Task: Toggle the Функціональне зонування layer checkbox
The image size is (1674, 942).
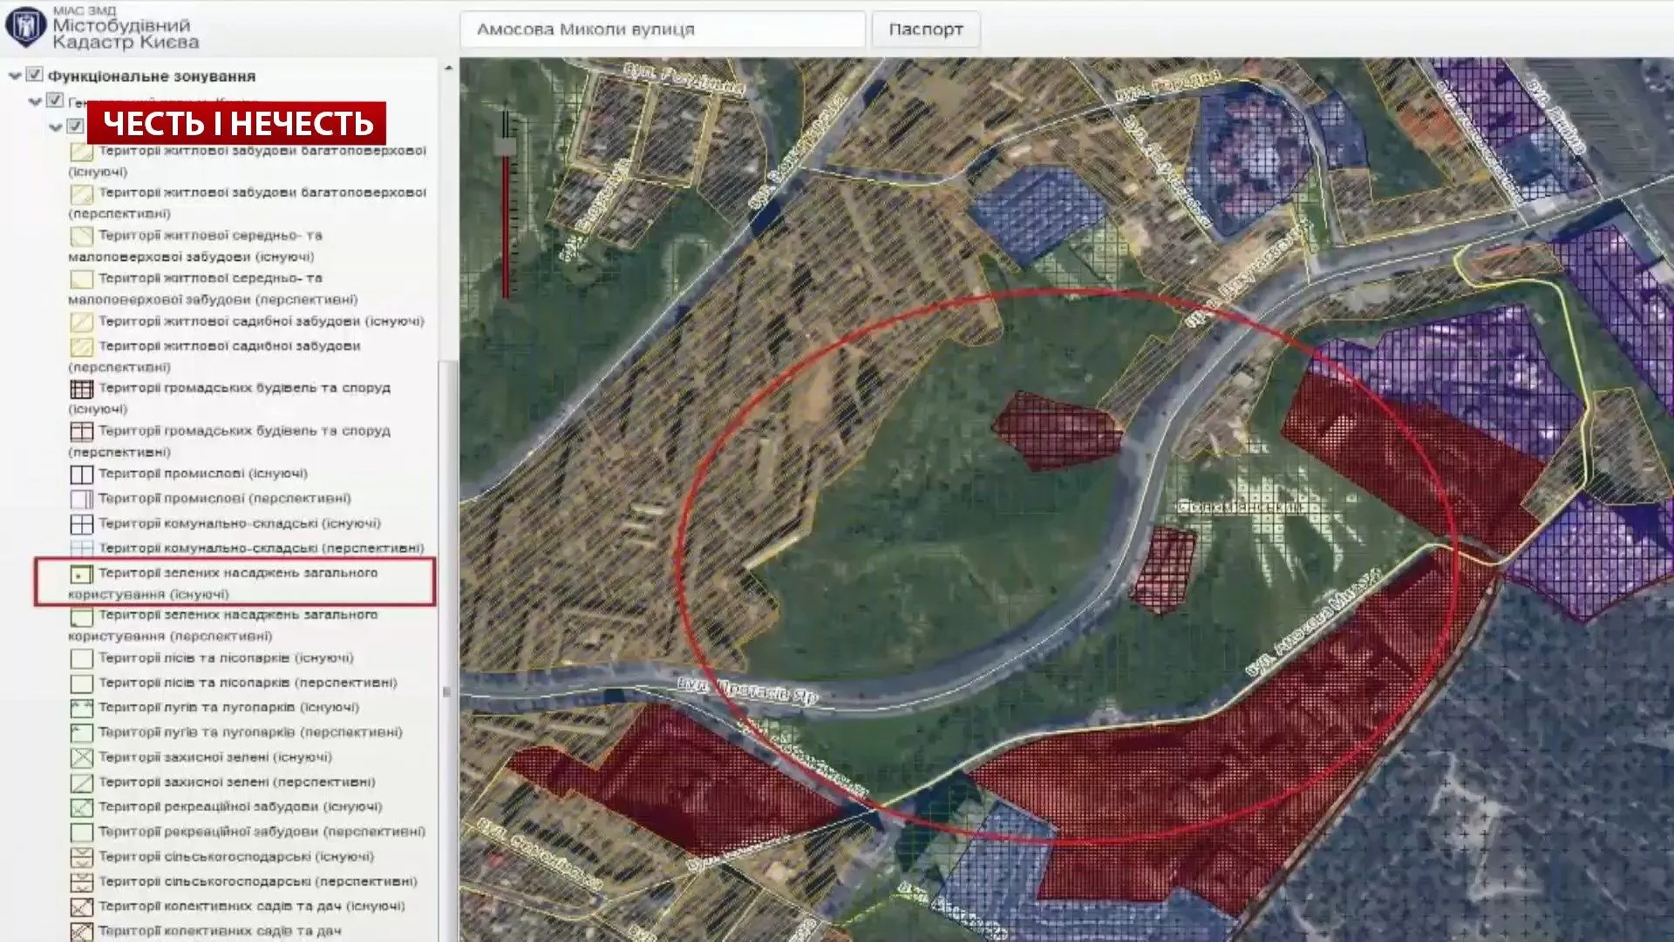Action: [35, 75]
